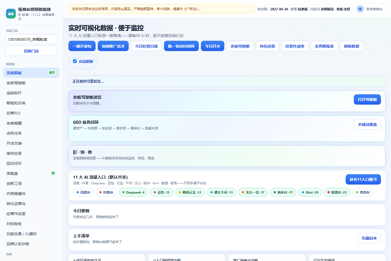This screenshot has height=261, width=391.
Task: Click the Deepseek ·4 chip
Action: (133, 192)
